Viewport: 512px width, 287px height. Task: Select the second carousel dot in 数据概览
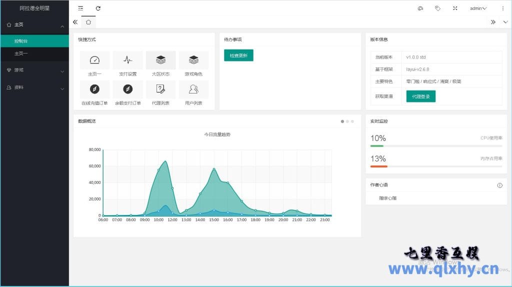point(347,121)
